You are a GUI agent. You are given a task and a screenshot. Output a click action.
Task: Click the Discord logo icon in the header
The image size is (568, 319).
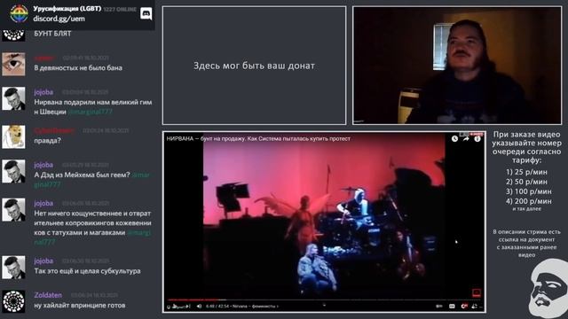pyautogui.click(x=146, y=14)
